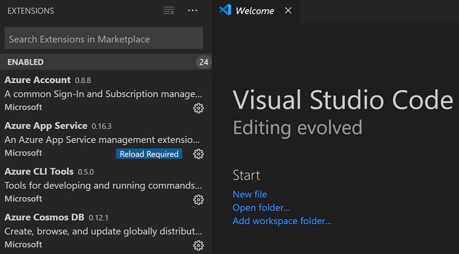Select the Azure App Service extension title

coord(46,125)
